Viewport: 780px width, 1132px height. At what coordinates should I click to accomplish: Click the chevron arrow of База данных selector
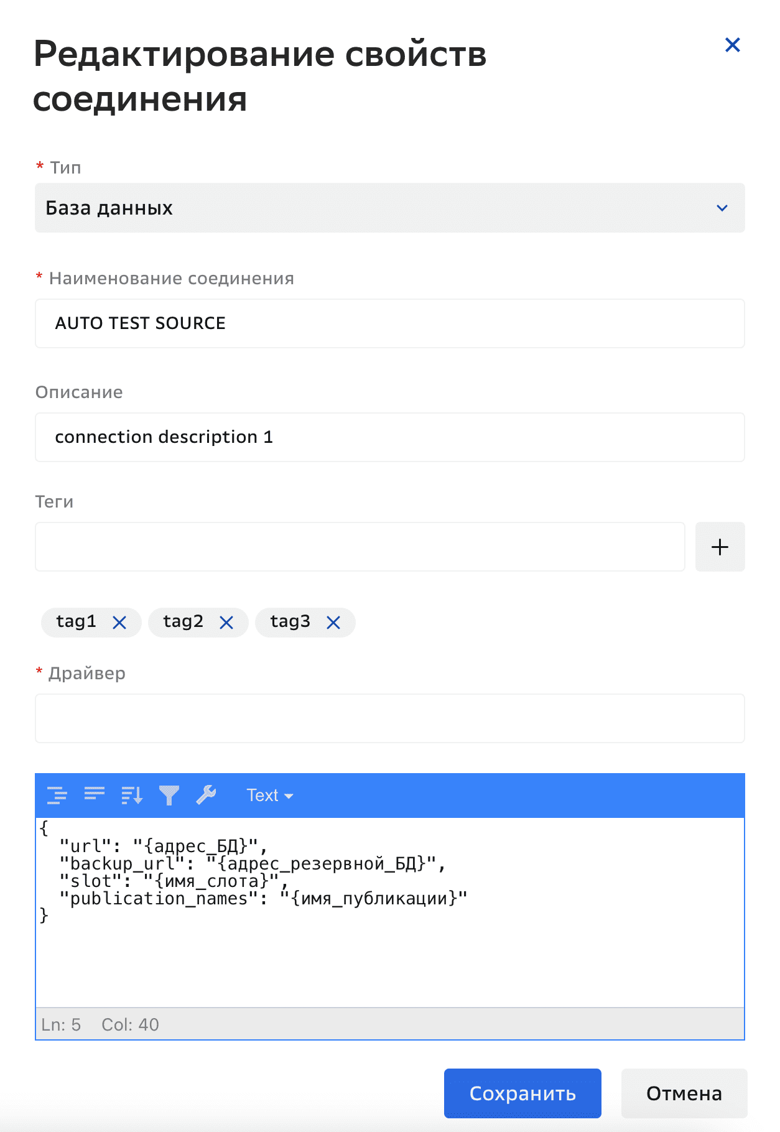[x=722, y=208]
